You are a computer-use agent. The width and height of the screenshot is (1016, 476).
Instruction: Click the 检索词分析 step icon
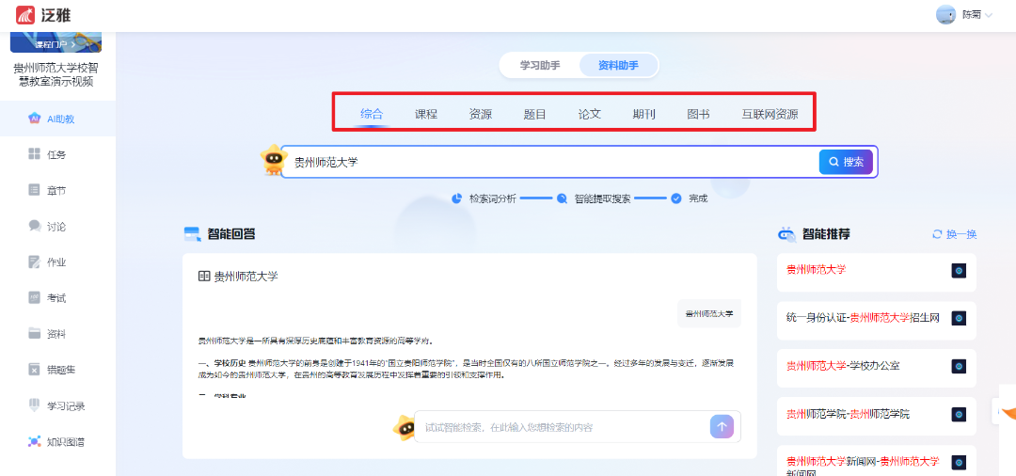click(457, 198)
